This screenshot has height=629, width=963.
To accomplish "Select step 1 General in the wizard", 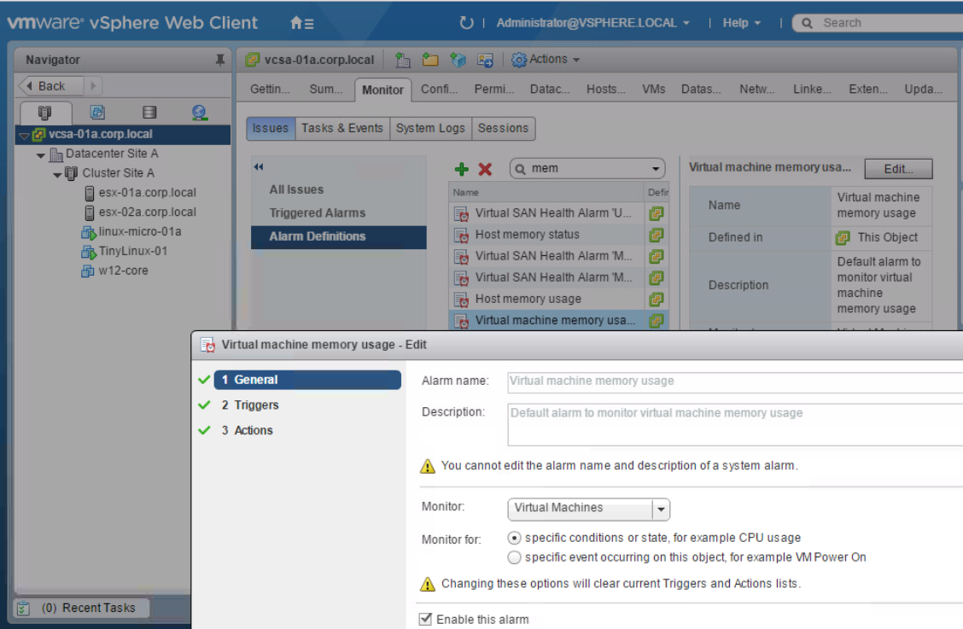I will pos(307,381).
